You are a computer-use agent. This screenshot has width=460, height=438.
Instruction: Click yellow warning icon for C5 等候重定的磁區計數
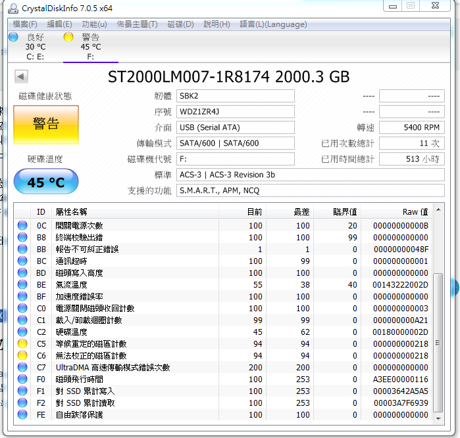pyautogui.click(x=22, y=343)
